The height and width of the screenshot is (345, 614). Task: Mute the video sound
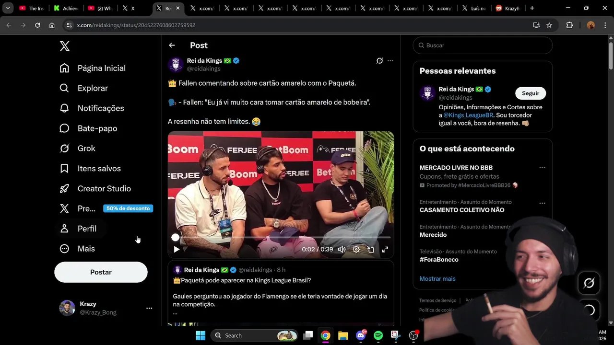pyautogui.click(x=342, y=249)
